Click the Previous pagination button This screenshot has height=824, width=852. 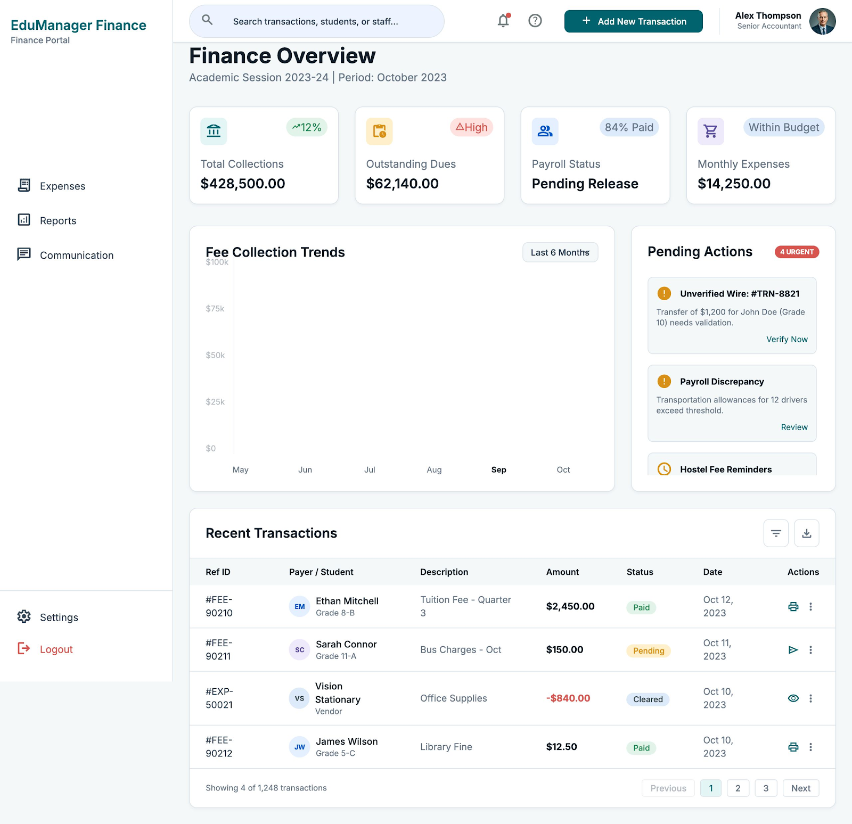(x=668, y=788)
